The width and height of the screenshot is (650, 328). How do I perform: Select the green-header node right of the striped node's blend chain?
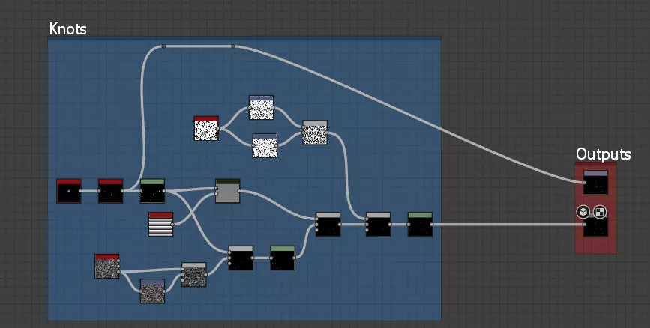click(x=283, y=258)
